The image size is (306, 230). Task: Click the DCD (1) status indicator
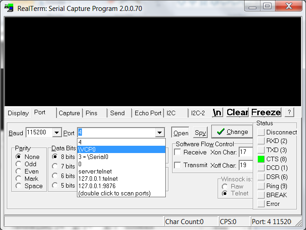click(261, 168)
